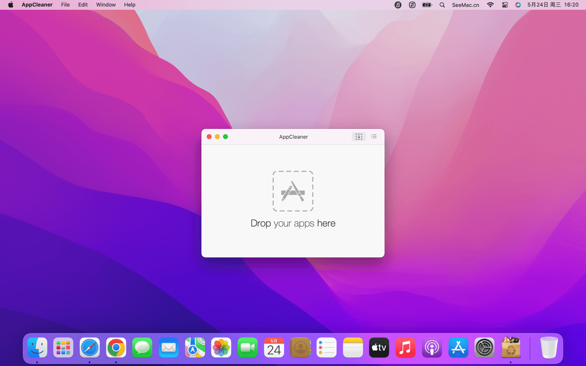Launch Safari from the Dock
The height and width of the screenshot is (366, 586).
tap(90, 348)
